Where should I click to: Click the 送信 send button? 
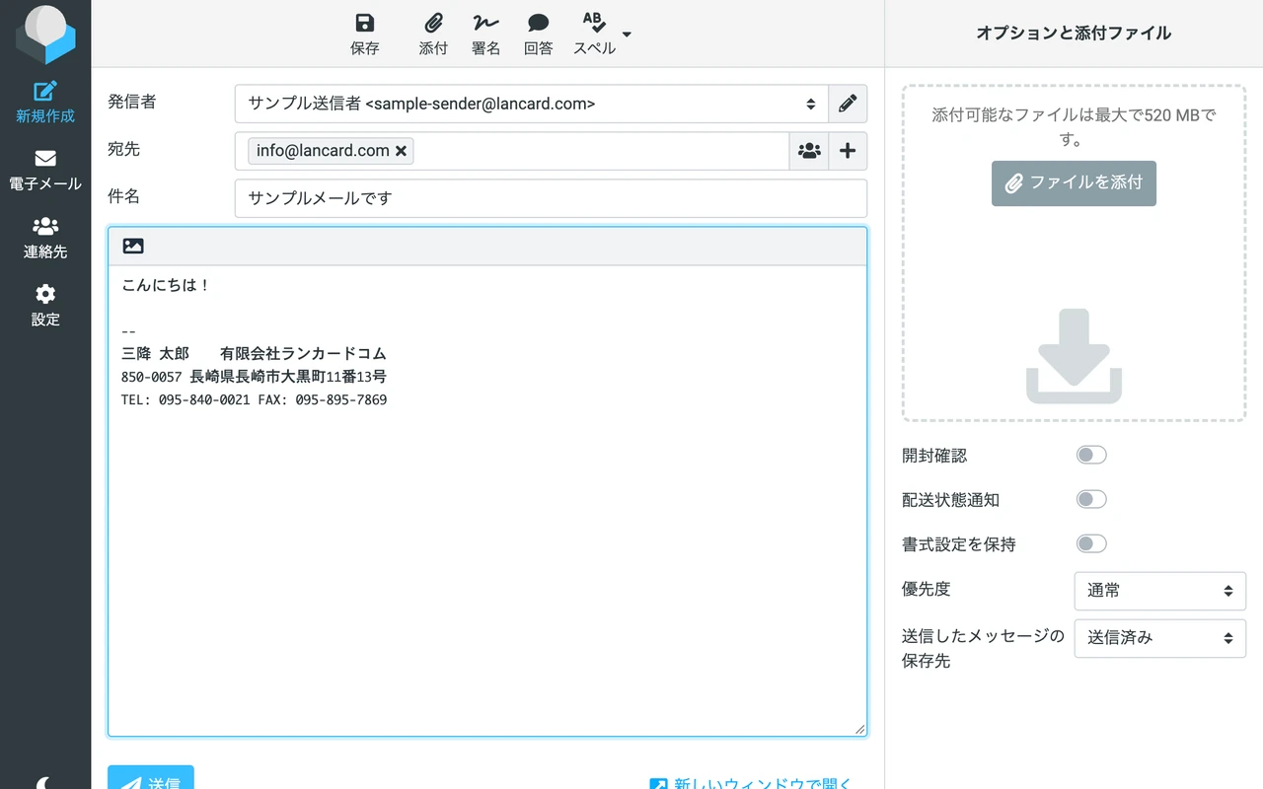(x=151, y=779)
